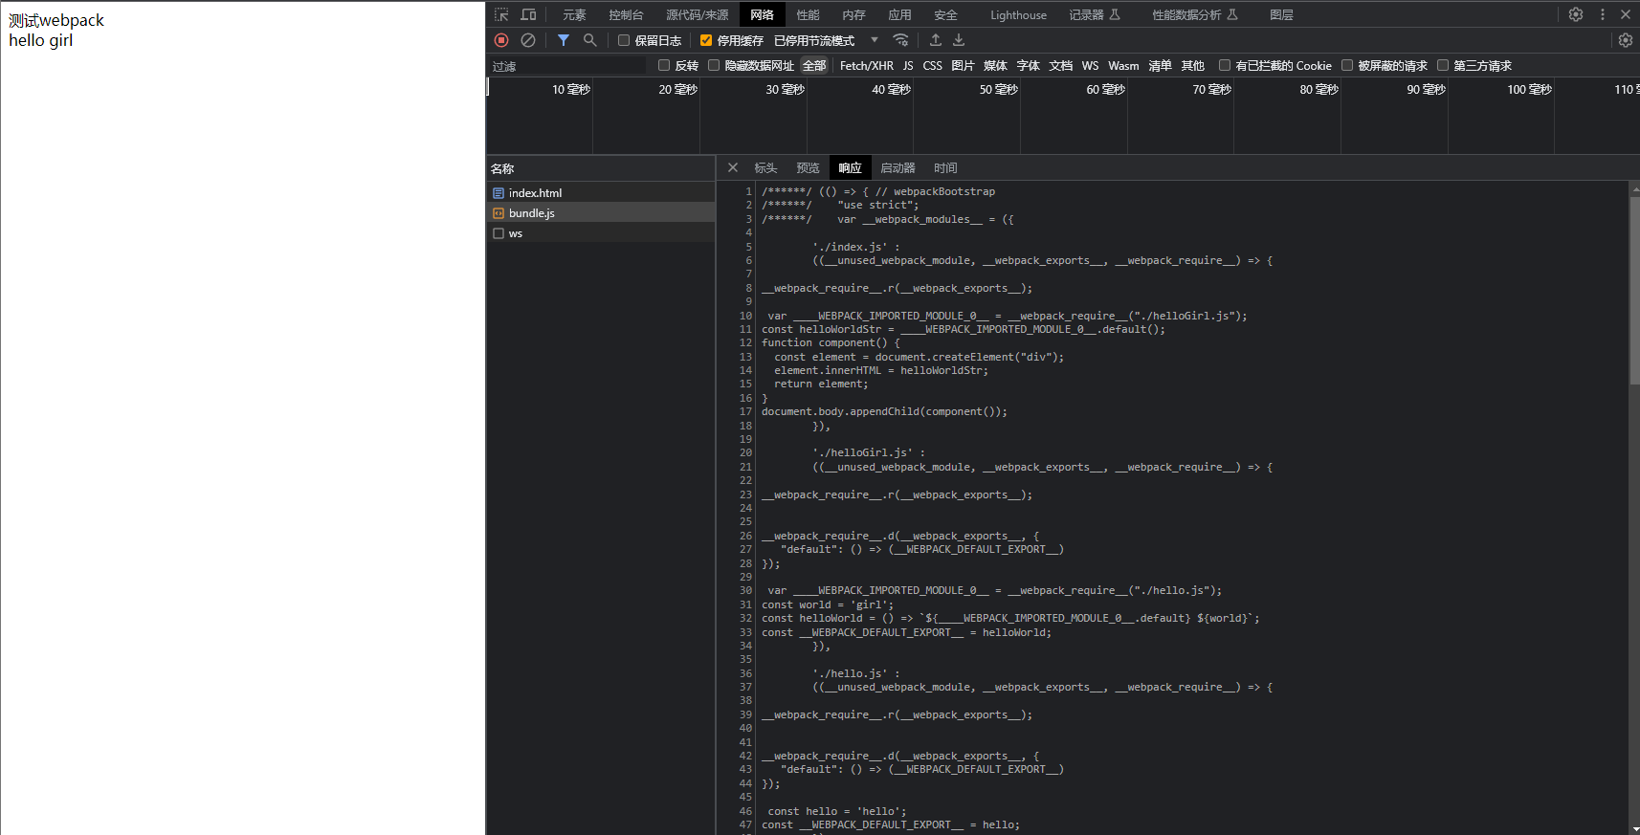1640x835 pixels.
Task: Open network conditions Wi-Fi icon
Action: (x=900, y=40)
